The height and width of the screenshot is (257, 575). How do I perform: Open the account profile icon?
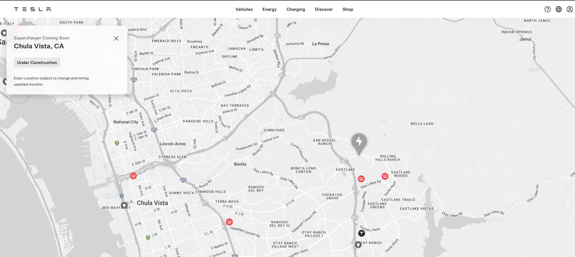(569, 9)
